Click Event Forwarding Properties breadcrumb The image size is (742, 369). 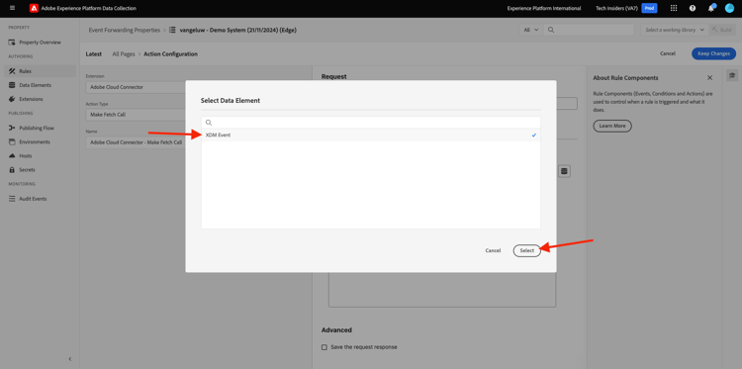(x=125, y=30)
